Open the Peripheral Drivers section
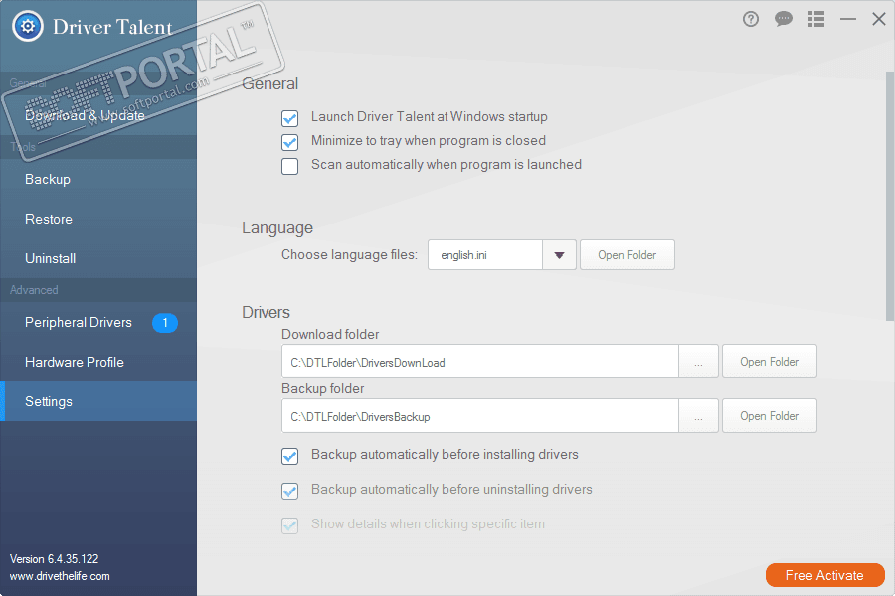Viewport: 895px width, 596px height. 98,322
